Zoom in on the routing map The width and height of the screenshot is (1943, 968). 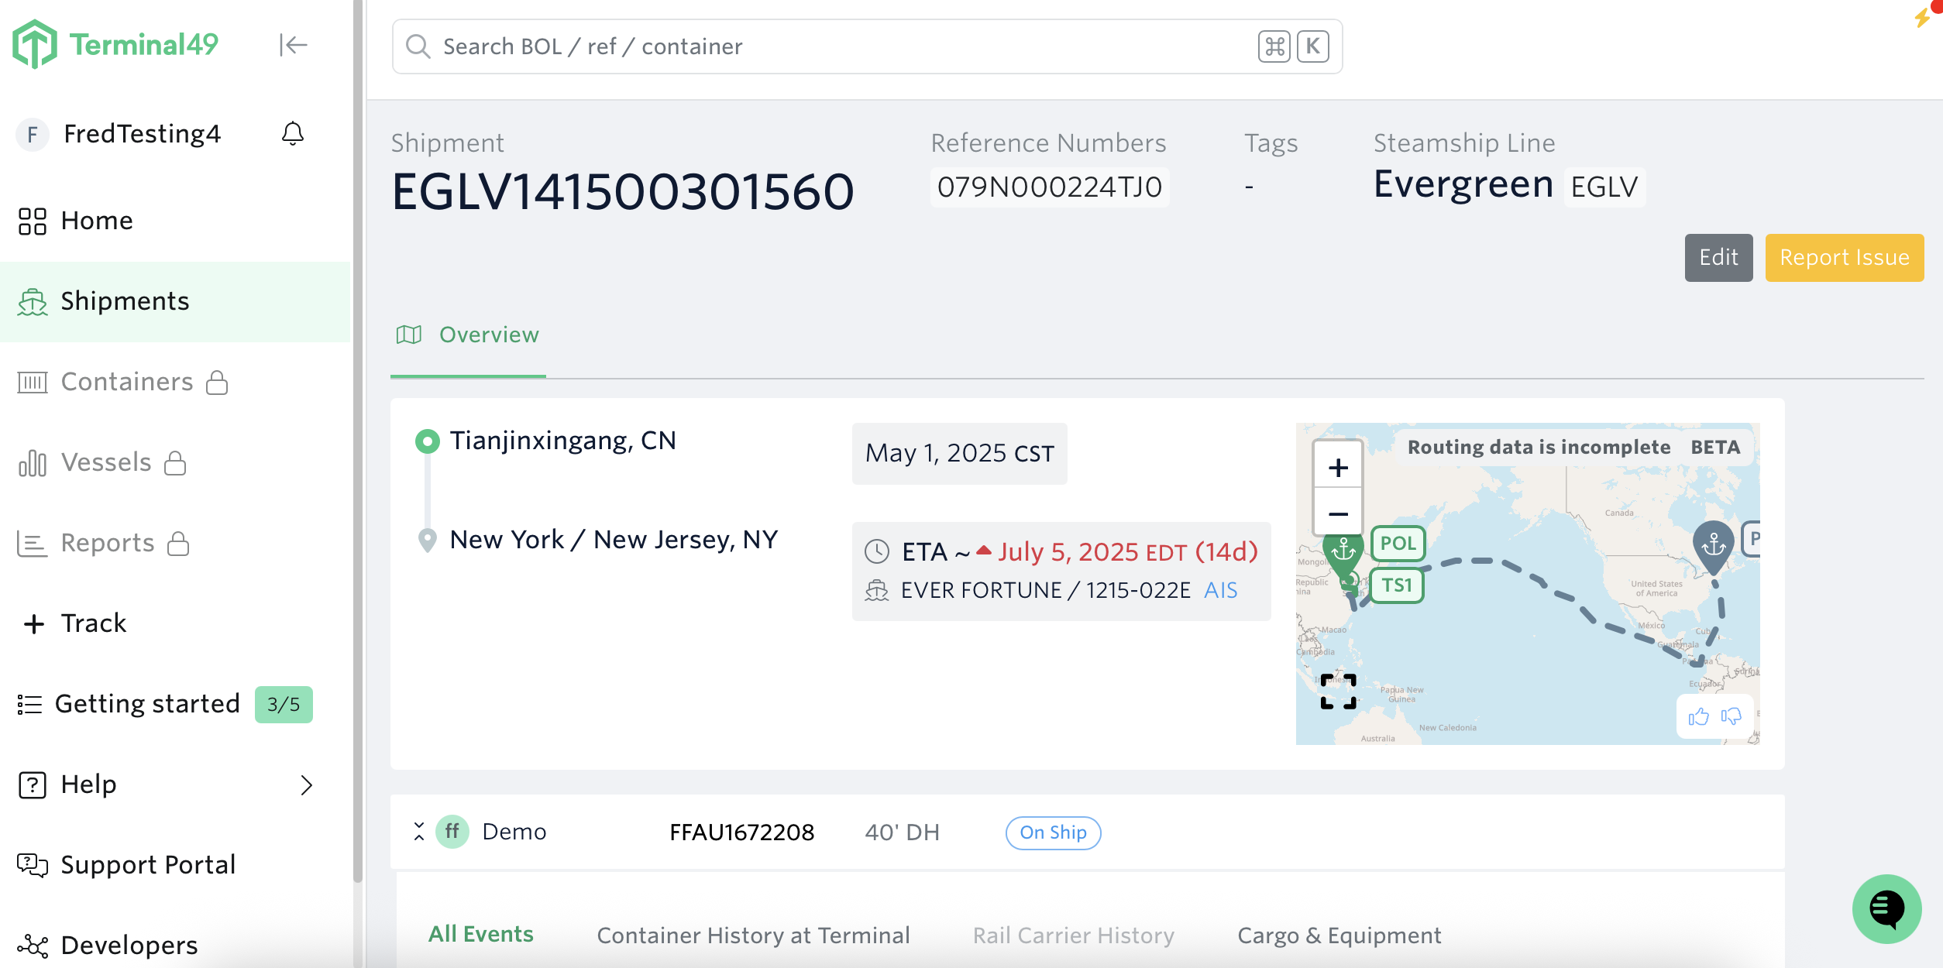(x=1338, y=467)
